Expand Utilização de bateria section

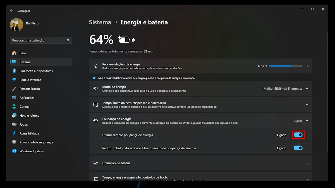(x=307, y=163)
